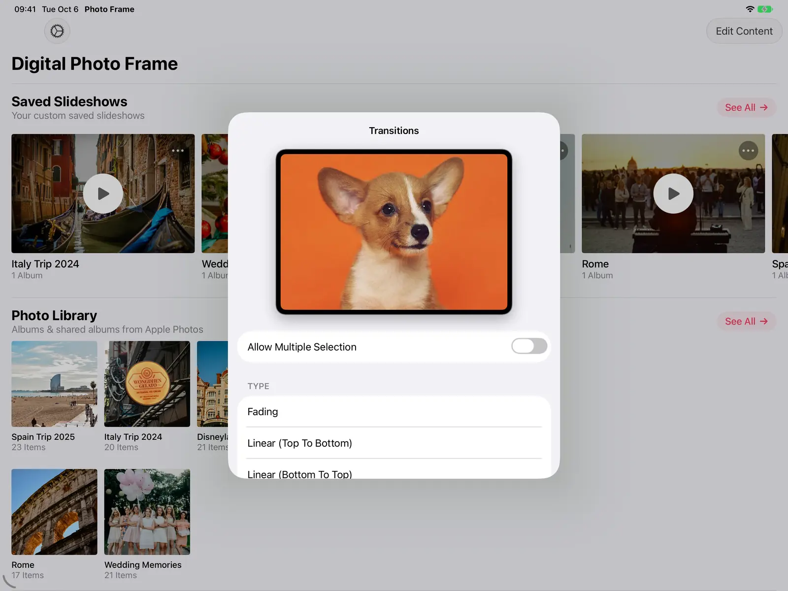
Task: Open the settings gear icon
Action: pos(57,31)
